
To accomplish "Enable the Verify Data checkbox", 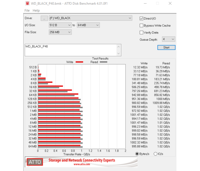I will coord(141,33).
